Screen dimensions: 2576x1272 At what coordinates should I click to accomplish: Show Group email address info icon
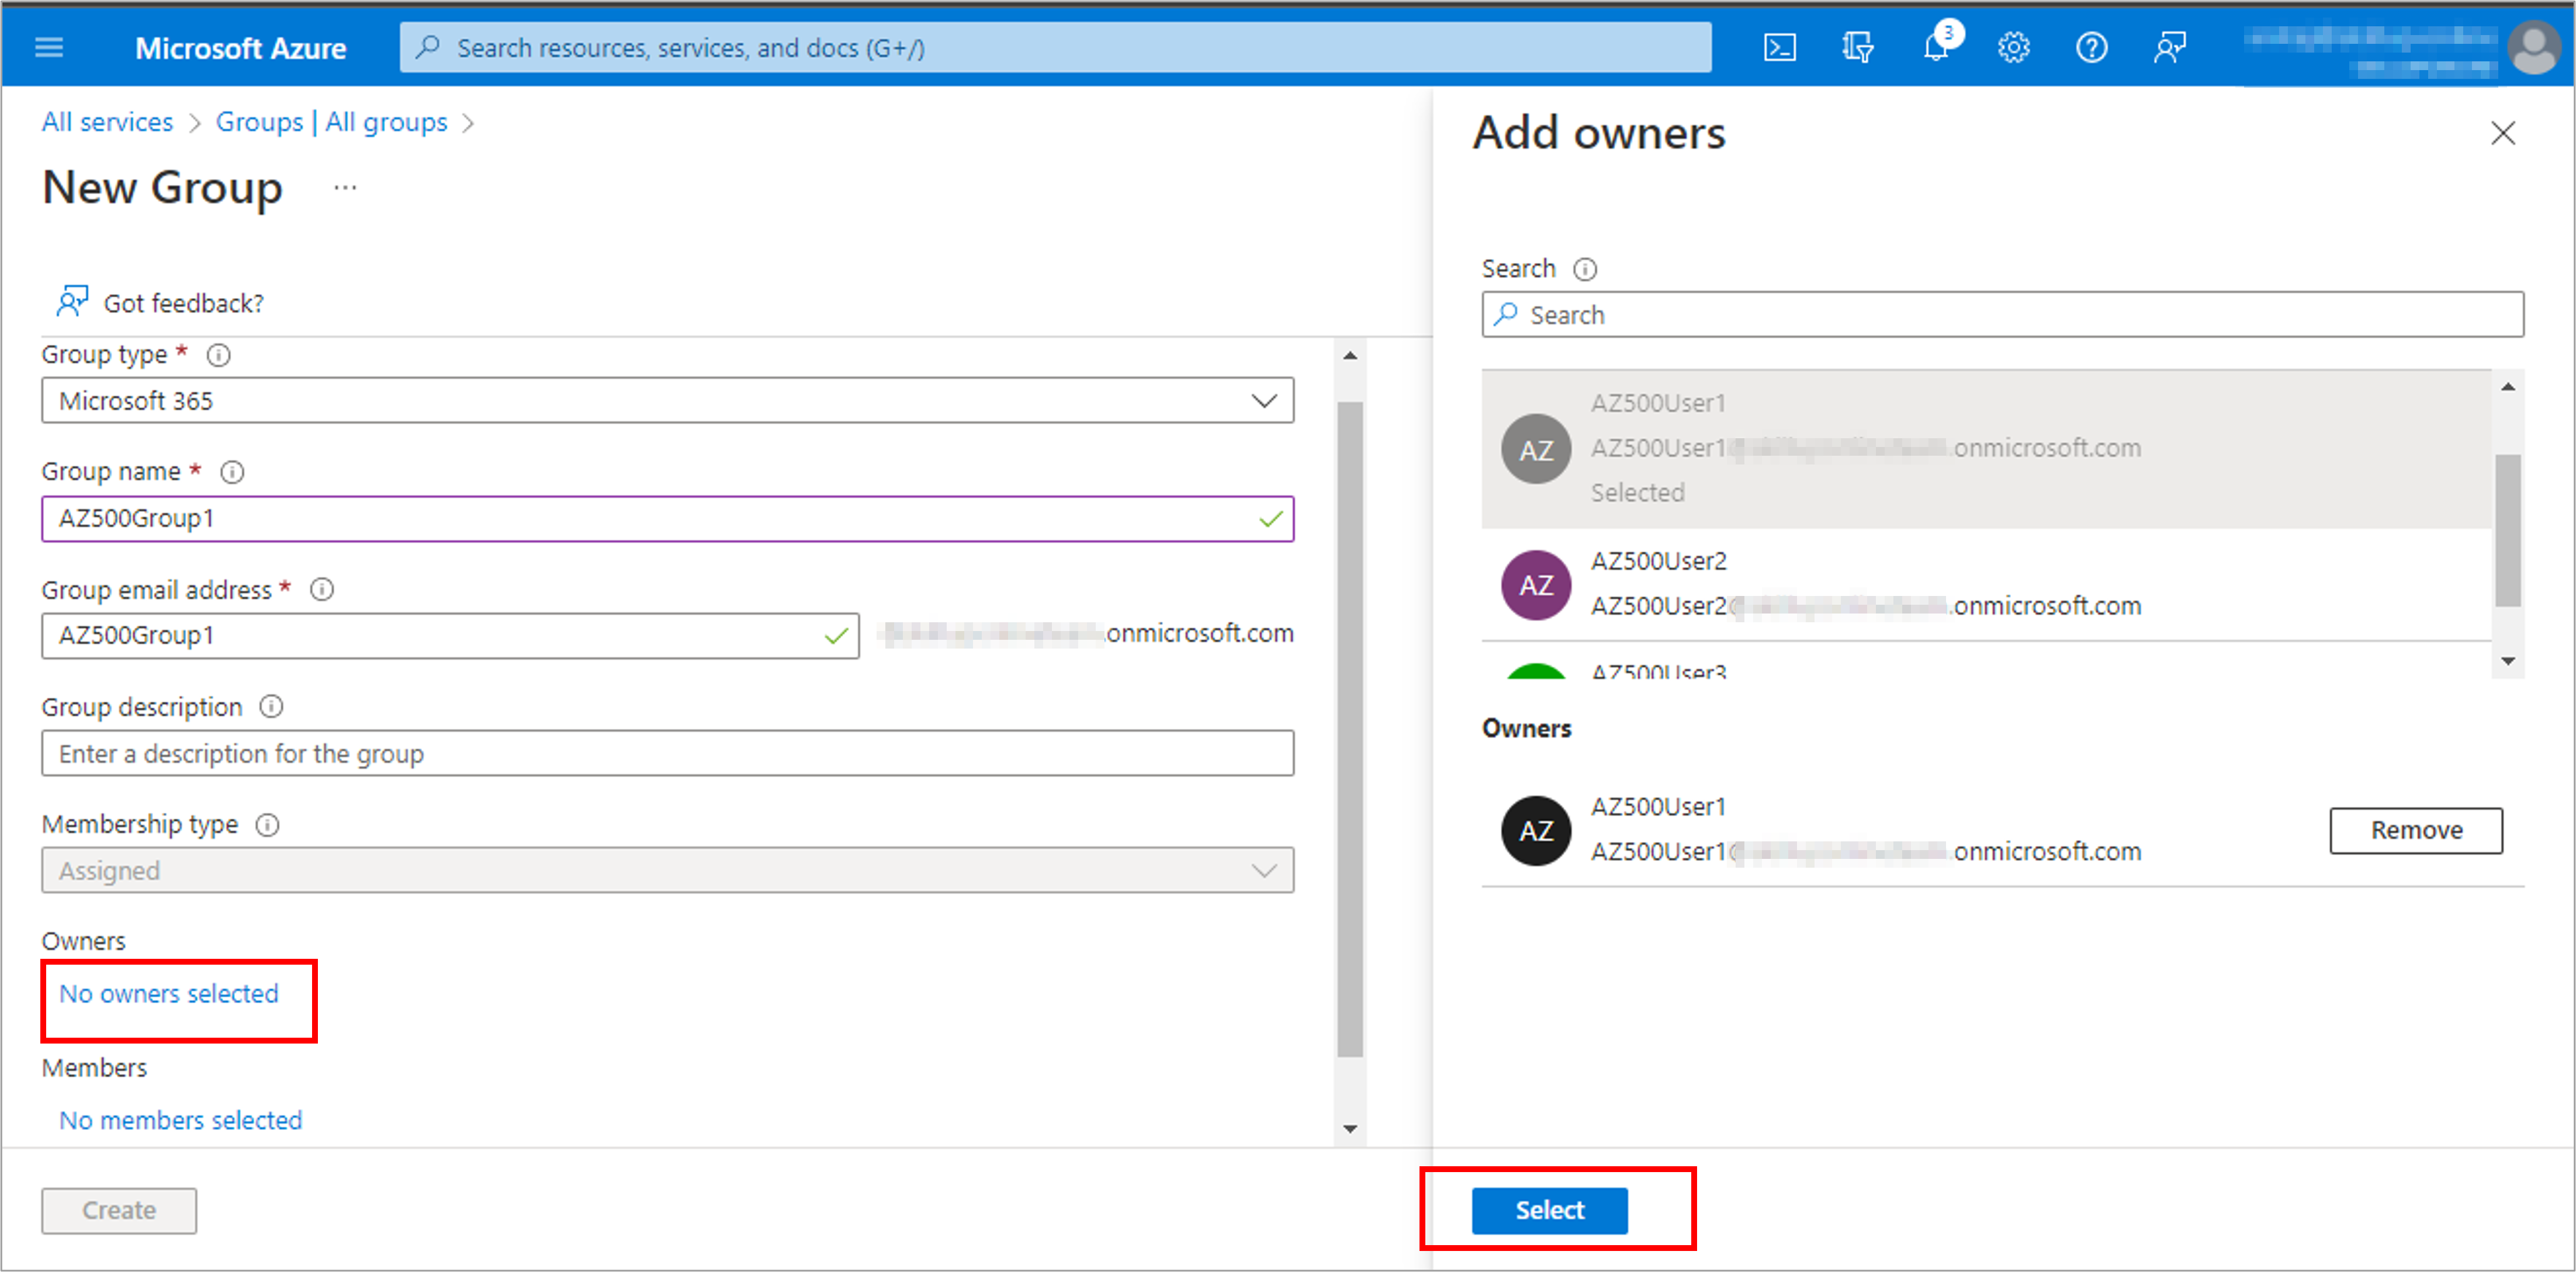(x=322, y=590)
